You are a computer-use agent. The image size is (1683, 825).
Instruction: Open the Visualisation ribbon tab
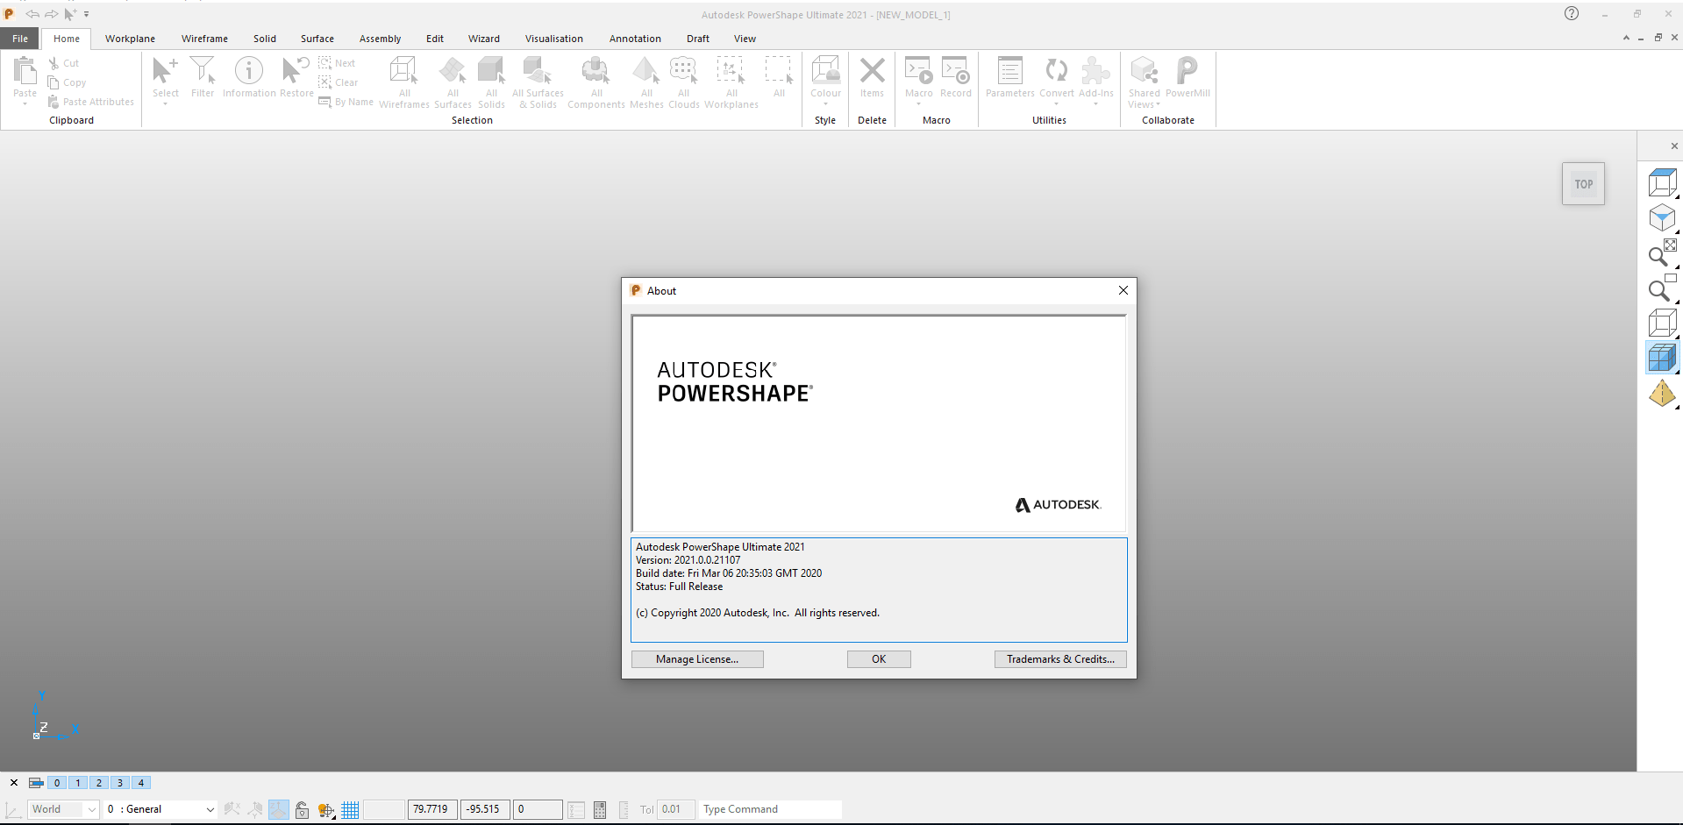click(553, 39)
